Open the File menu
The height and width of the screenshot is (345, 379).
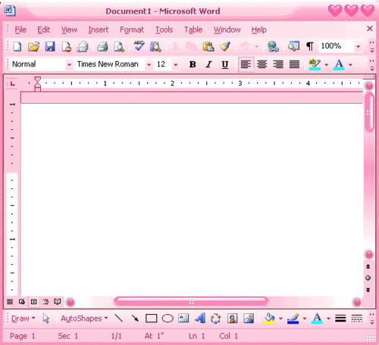tap(20, 30)
